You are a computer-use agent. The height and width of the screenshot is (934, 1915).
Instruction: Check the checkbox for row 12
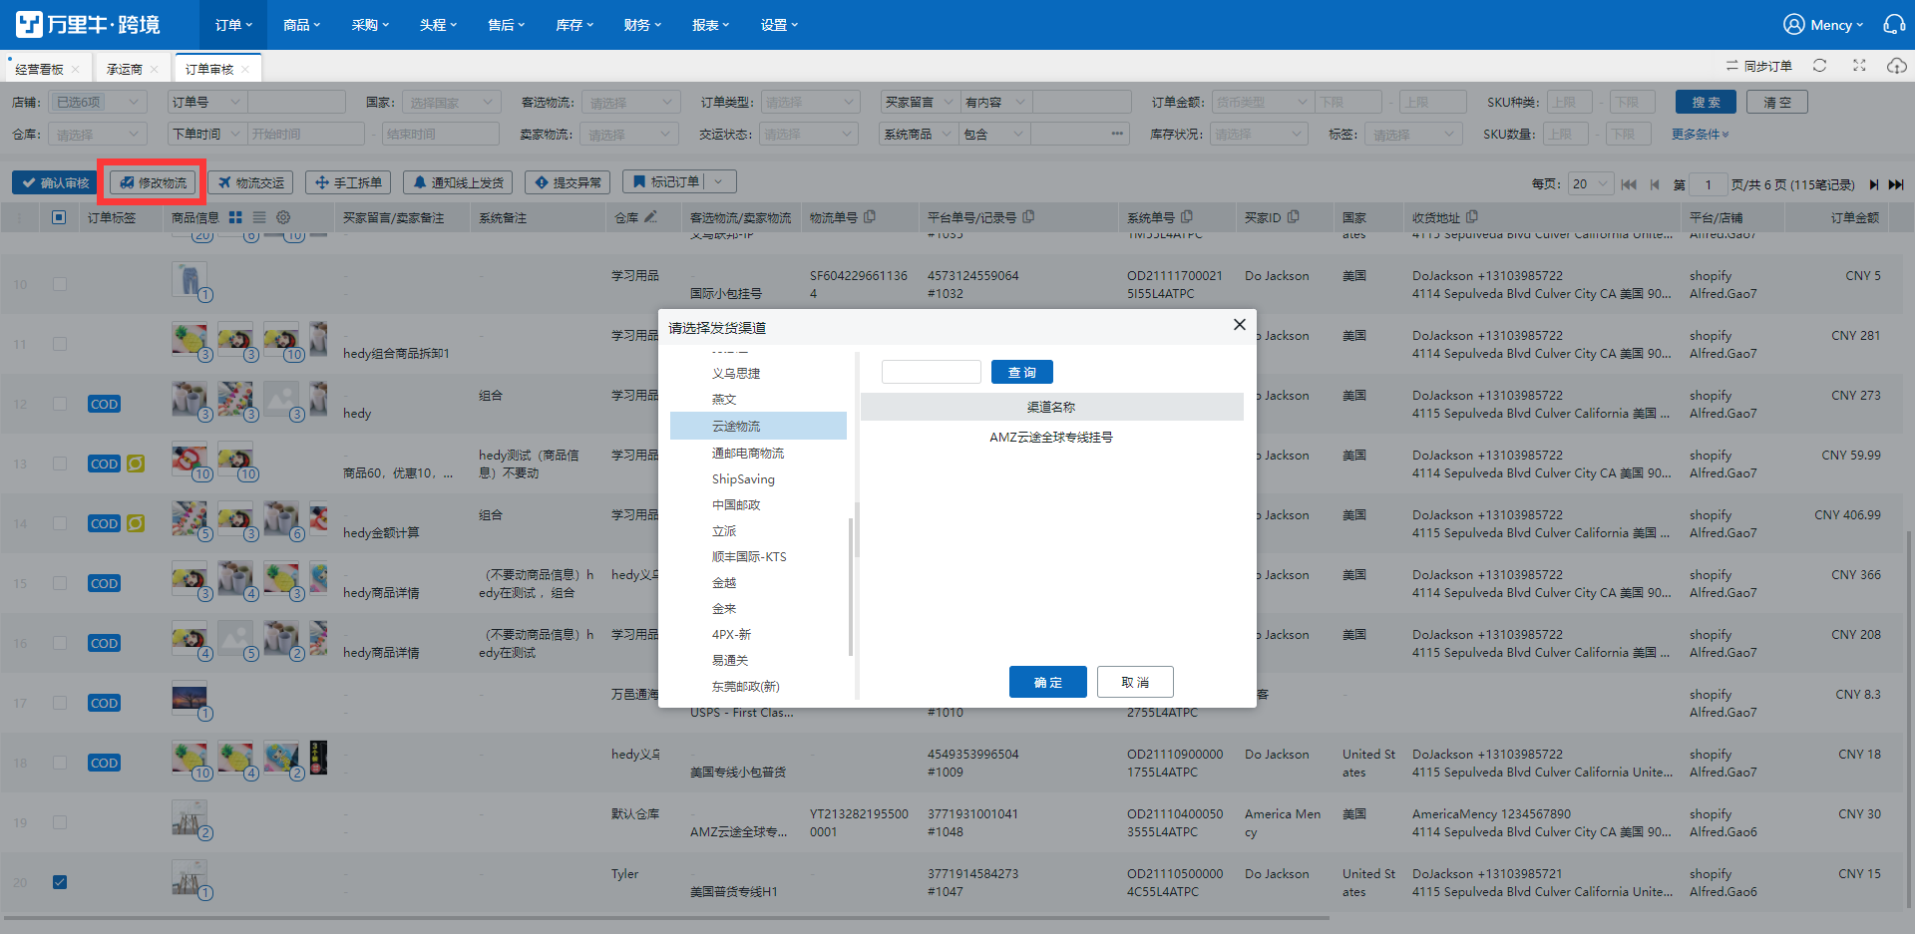[x=60, y=404]
